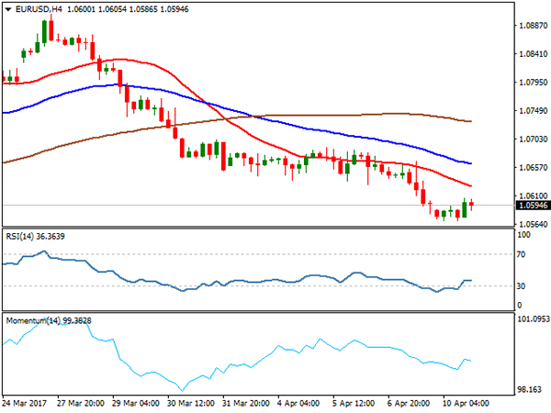The width and height of the screenshot is (551, 413).
Task: Select the 5 Apr 12:00 time label
Action: pyautogui.click(x=354, y=403)
